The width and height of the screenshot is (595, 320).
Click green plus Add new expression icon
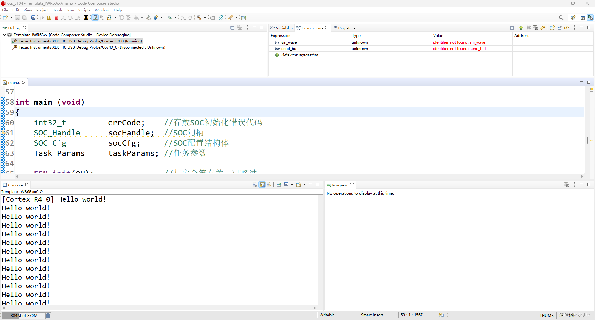tap(521, 28)
